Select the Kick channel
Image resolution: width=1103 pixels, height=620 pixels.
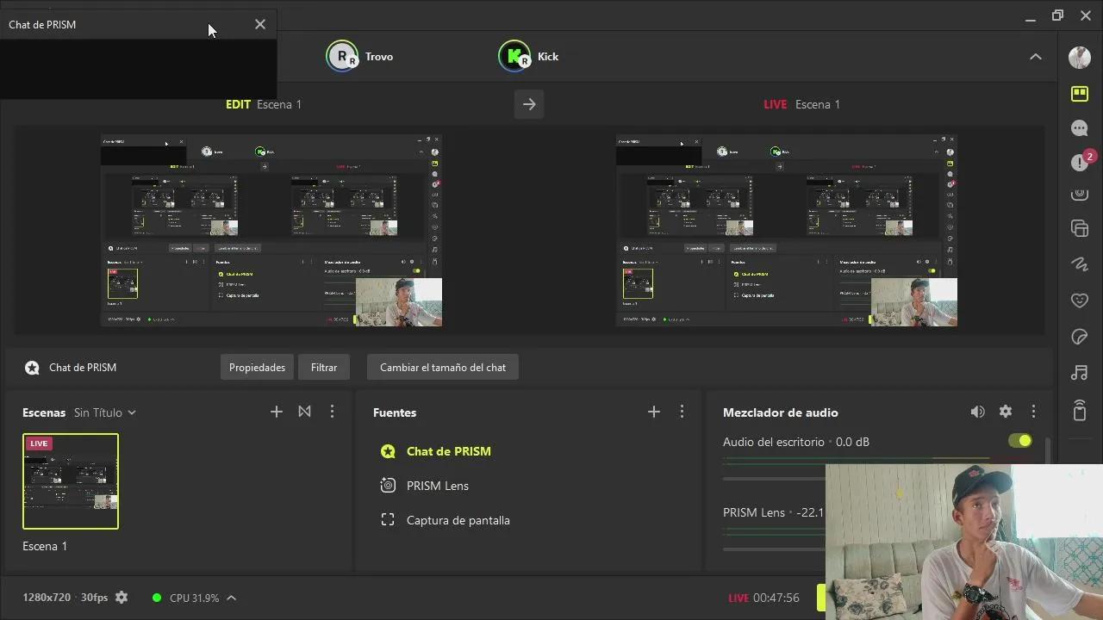(x=529, y=57)
